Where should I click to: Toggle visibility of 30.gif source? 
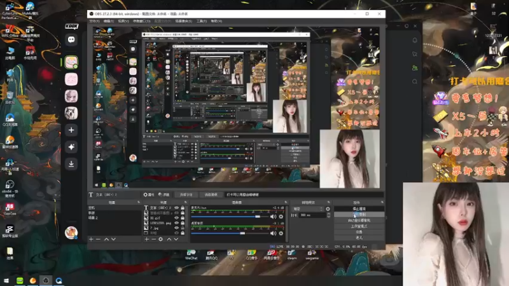[177, 218]
